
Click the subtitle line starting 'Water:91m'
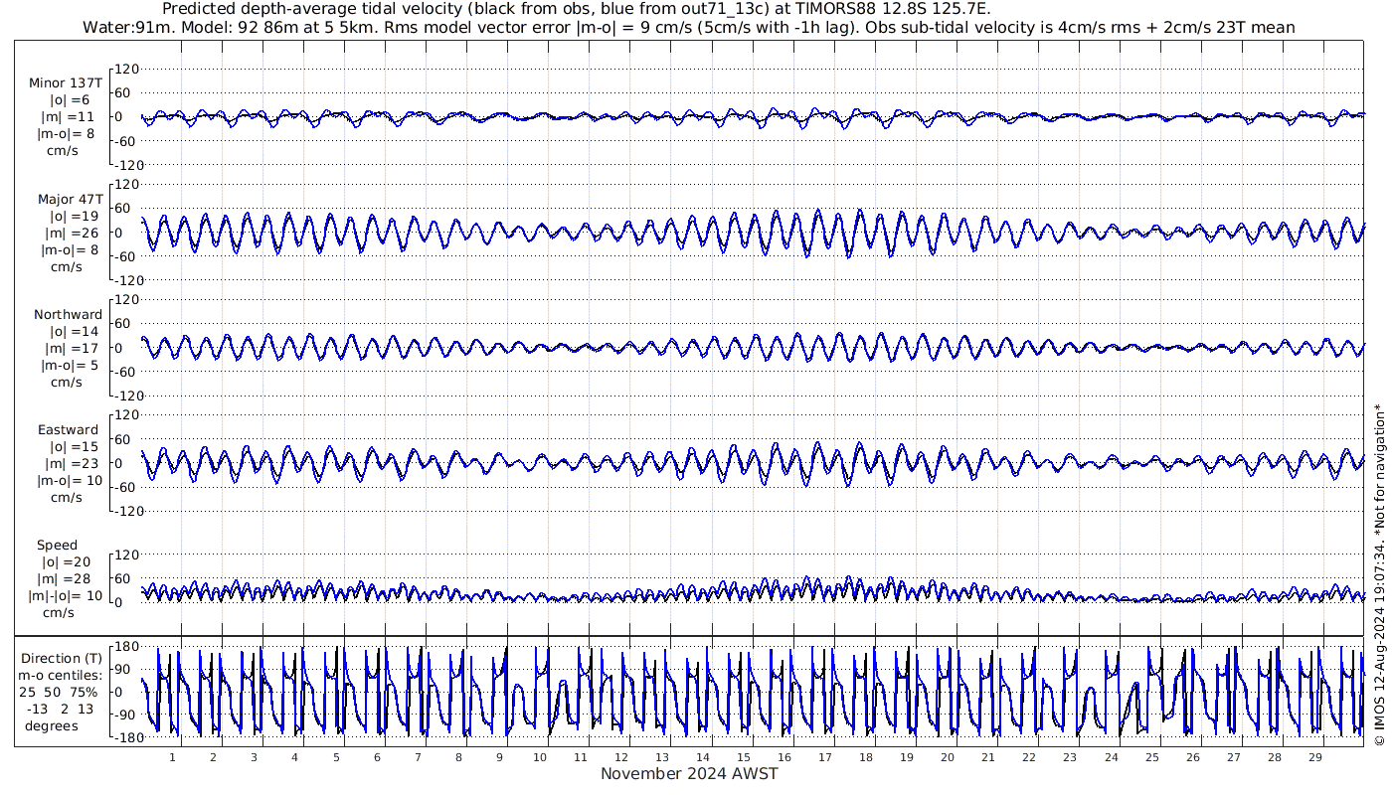(x=689, y=27)
